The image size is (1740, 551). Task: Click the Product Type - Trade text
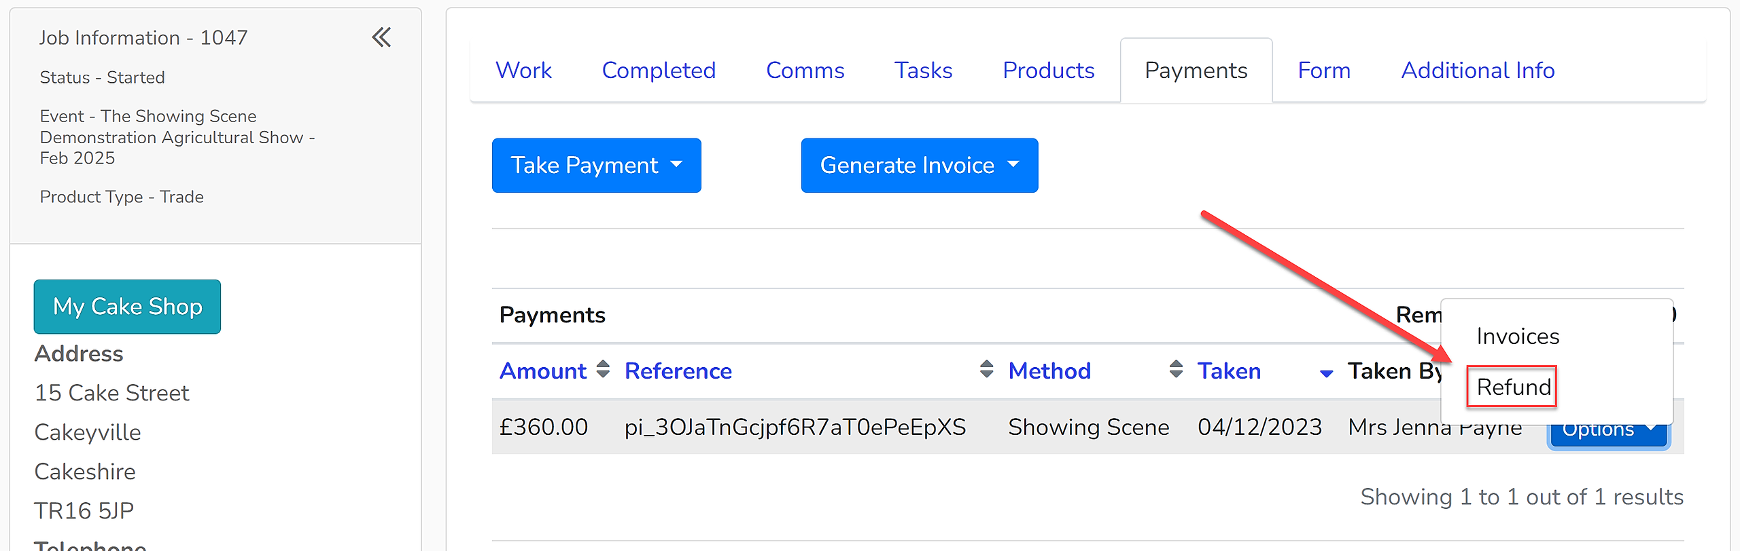tap(122, 197)
